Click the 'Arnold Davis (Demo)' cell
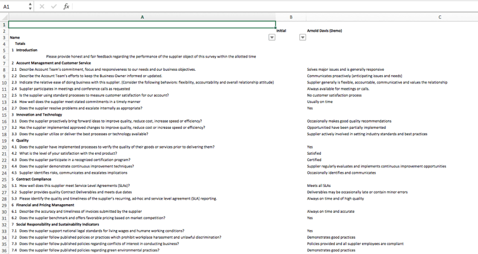478x254 pixels. point(324,31)
